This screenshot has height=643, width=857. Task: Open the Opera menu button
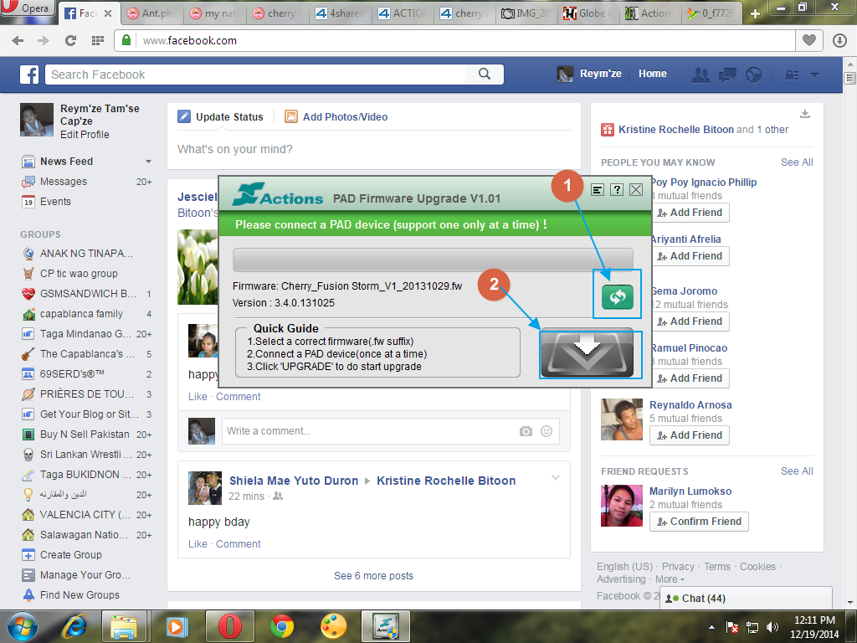tap(28, 8)
